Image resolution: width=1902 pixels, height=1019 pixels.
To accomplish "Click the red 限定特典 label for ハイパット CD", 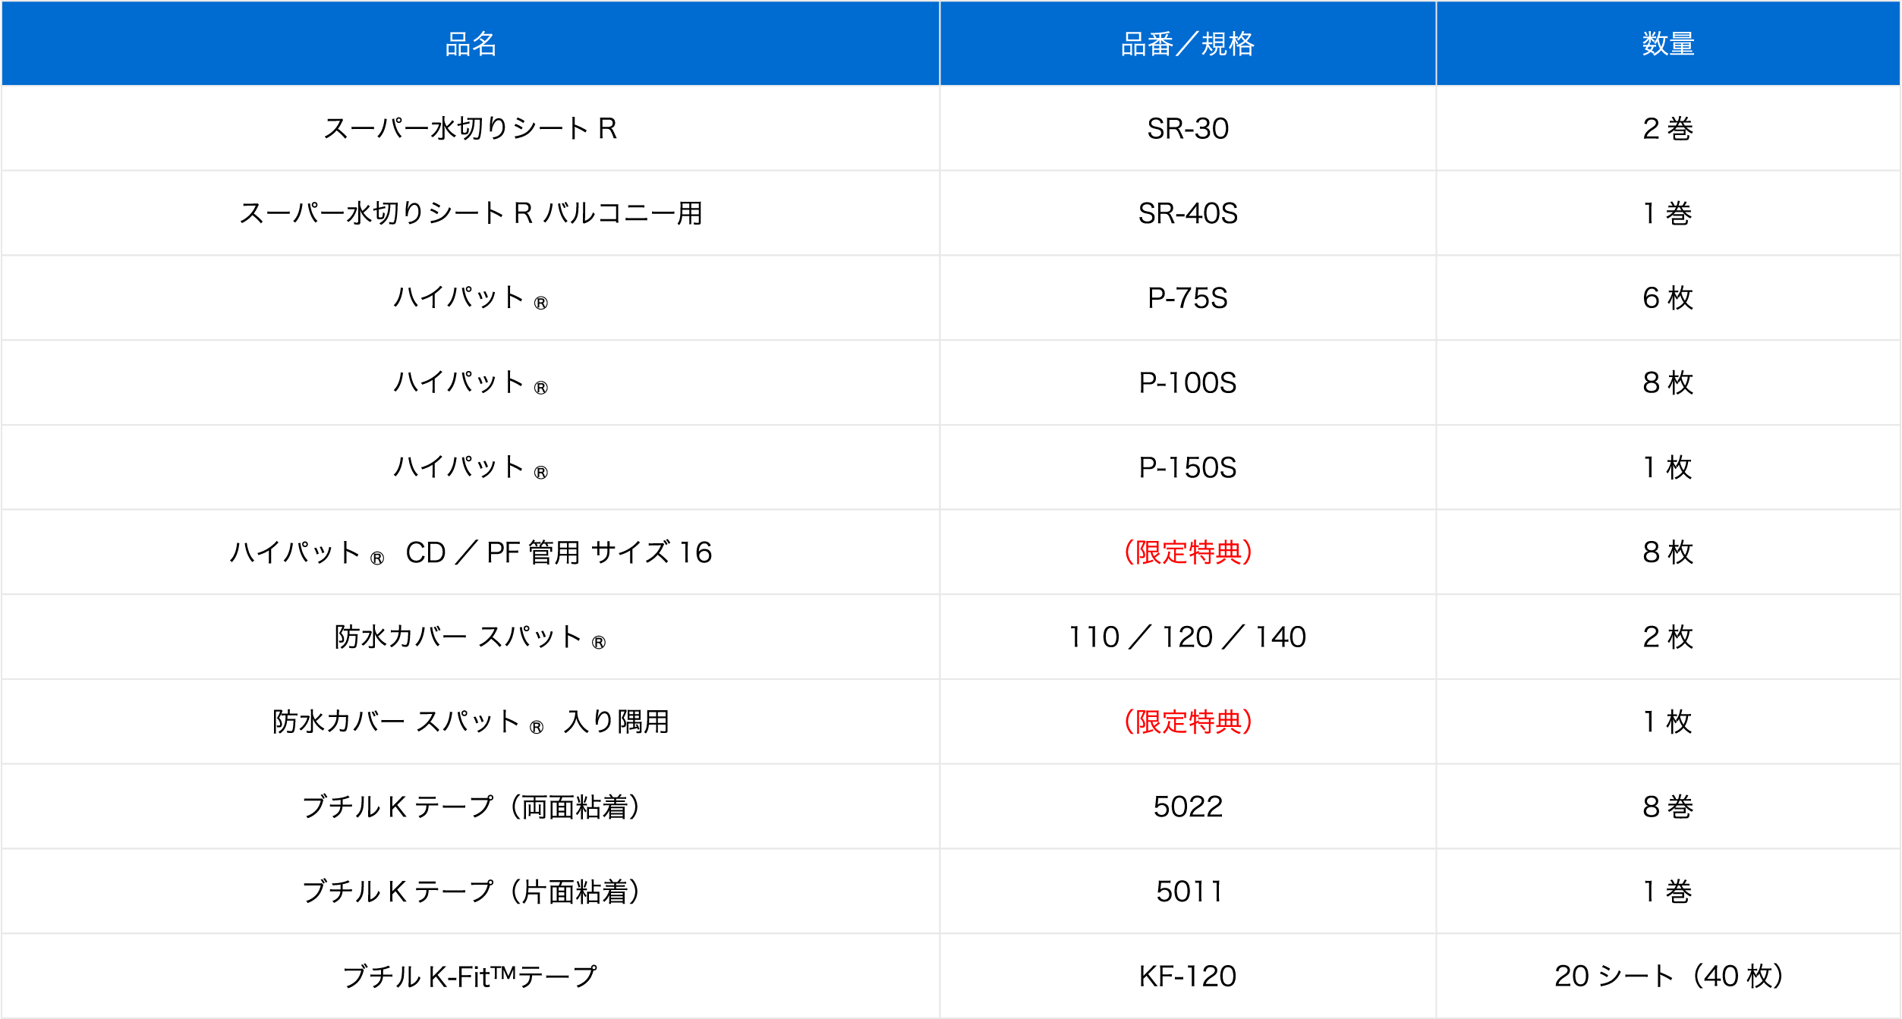I will (x=1188, y=552).
